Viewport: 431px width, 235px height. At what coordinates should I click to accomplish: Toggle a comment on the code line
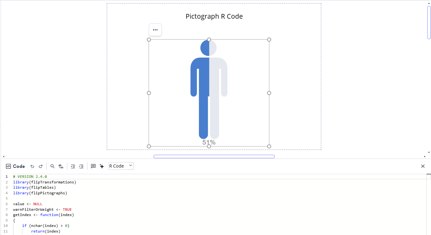(x=93, y=166)
